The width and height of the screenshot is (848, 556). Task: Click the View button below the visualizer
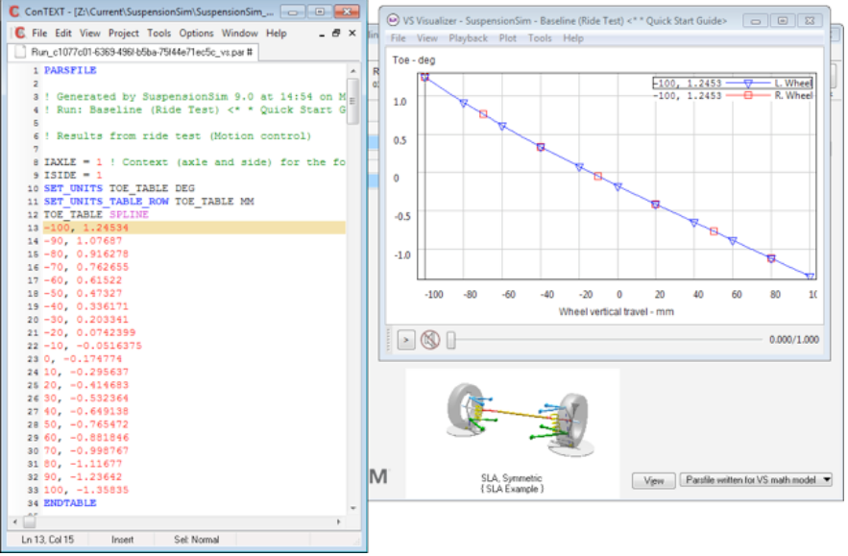pos(654,480)
